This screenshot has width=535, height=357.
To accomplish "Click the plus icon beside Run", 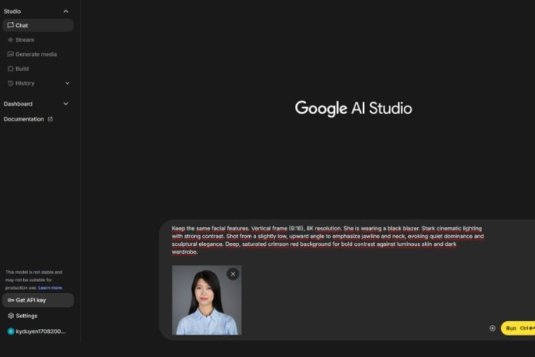I will tap(492, 328).
